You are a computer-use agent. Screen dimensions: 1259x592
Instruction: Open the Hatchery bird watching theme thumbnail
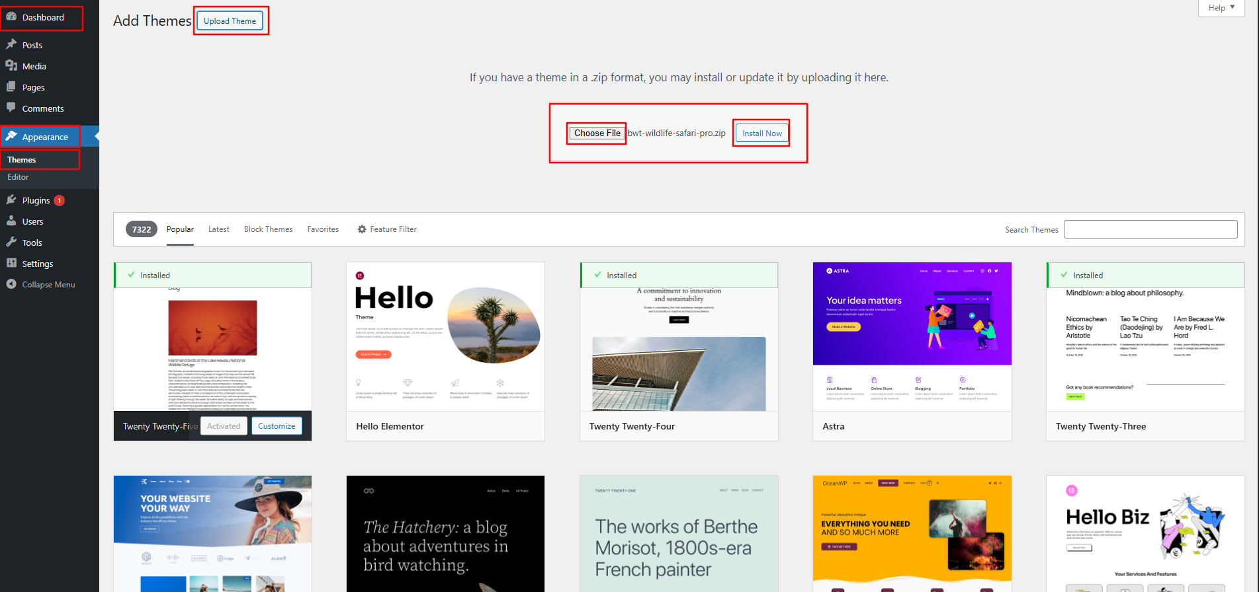(445, 534)
